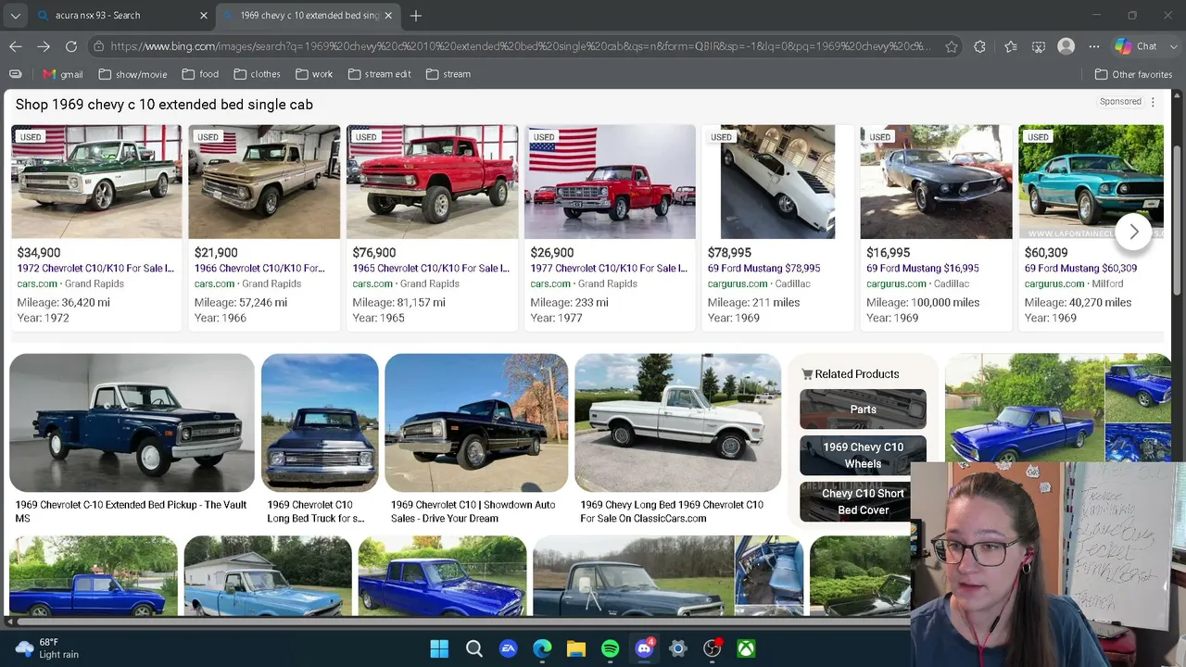Open the food bookmarks folder
This screenshot has width=1186, height=667.
click(x=200, y=74)
